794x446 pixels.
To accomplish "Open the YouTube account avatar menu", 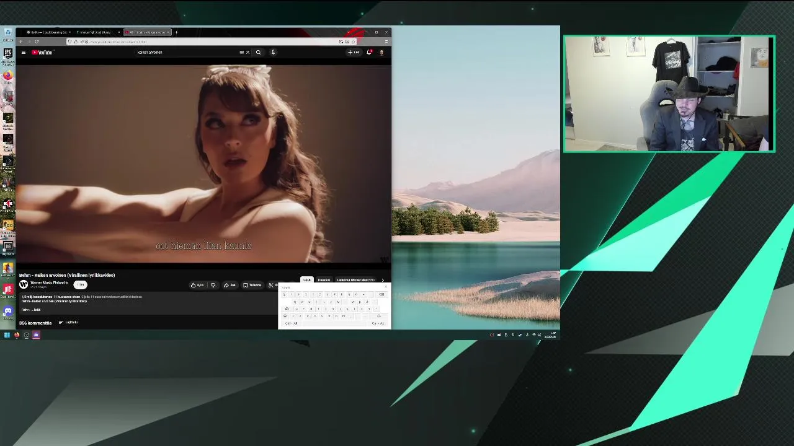I will coord(381,52).
